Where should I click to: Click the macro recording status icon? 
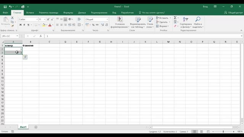pyautogui.click(x=13, y=132)
